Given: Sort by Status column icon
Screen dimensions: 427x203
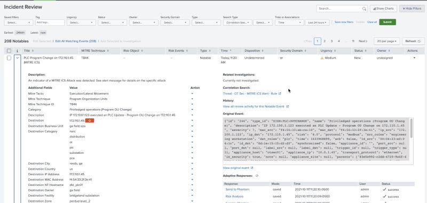Looking at the screenshot, I should 366,51.
